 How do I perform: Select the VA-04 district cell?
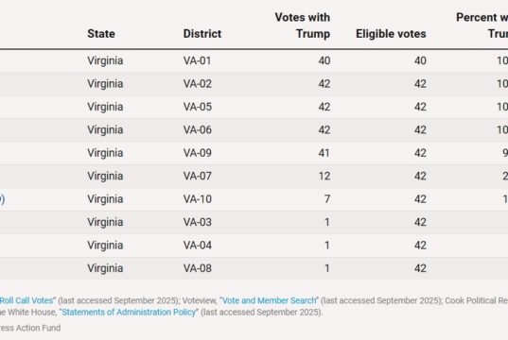coord(198,246)
